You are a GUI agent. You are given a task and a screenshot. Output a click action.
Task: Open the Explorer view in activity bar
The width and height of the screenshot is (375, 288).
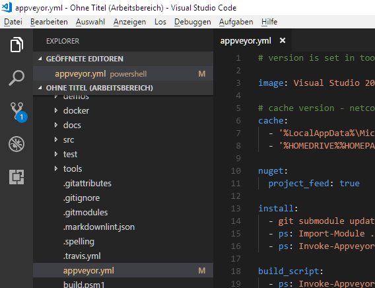(x=17, y=44)
